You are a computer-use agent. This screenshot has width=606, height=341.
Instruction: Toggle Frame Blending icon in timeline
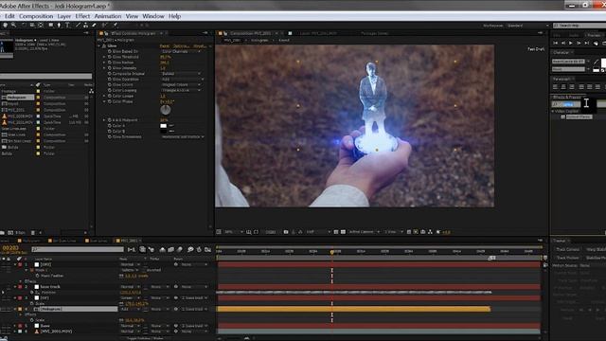170,250
